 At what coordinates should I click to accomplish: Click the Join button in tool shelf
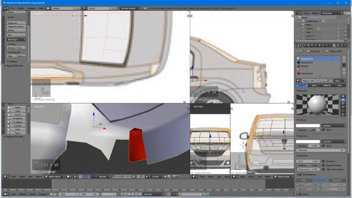tap(16, 35)
